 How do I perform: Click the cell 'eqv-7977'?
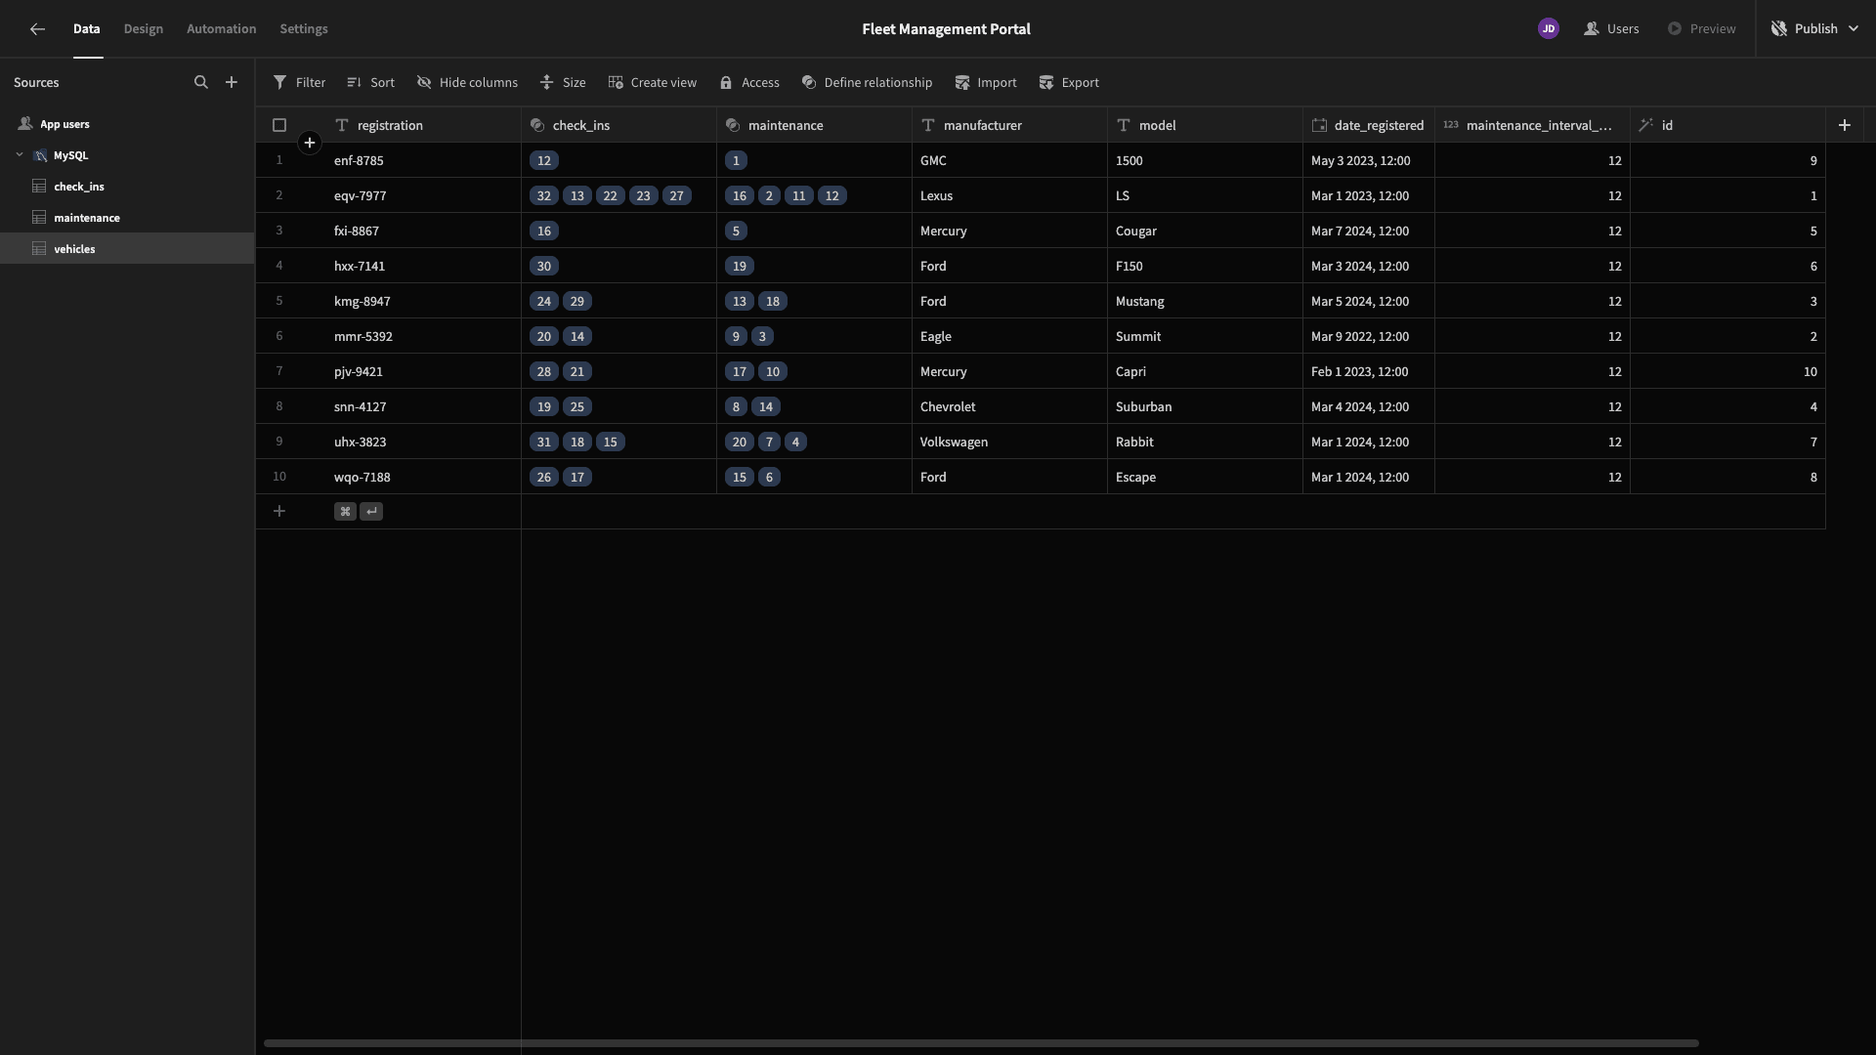[423, 195]
